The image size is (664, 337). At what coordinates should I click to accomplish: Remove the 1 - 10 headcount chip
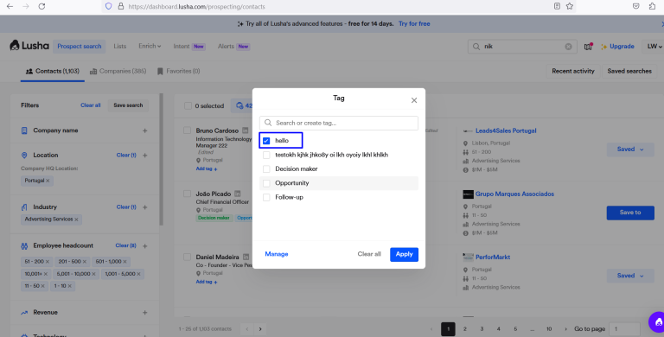[70, 286]
